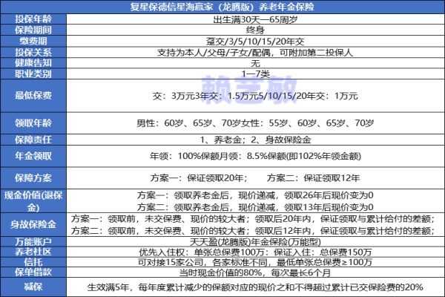Select the line 领取26年后现价变为0

255,195
